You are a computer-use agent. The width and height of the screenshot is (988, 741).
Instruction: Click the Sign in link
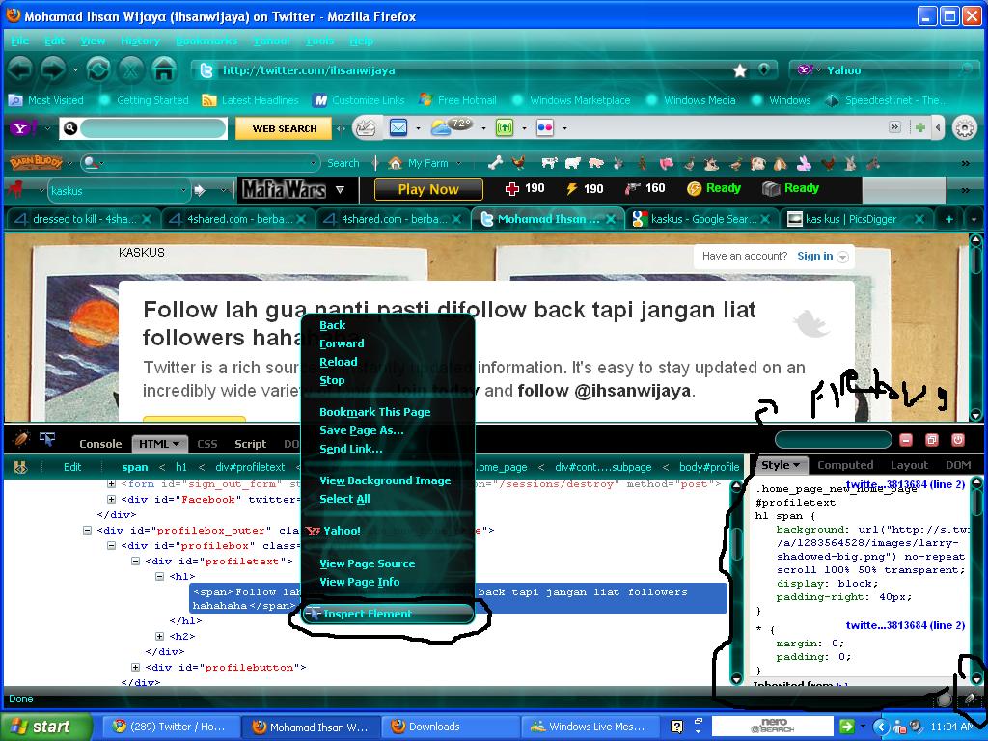pos(814,256)
